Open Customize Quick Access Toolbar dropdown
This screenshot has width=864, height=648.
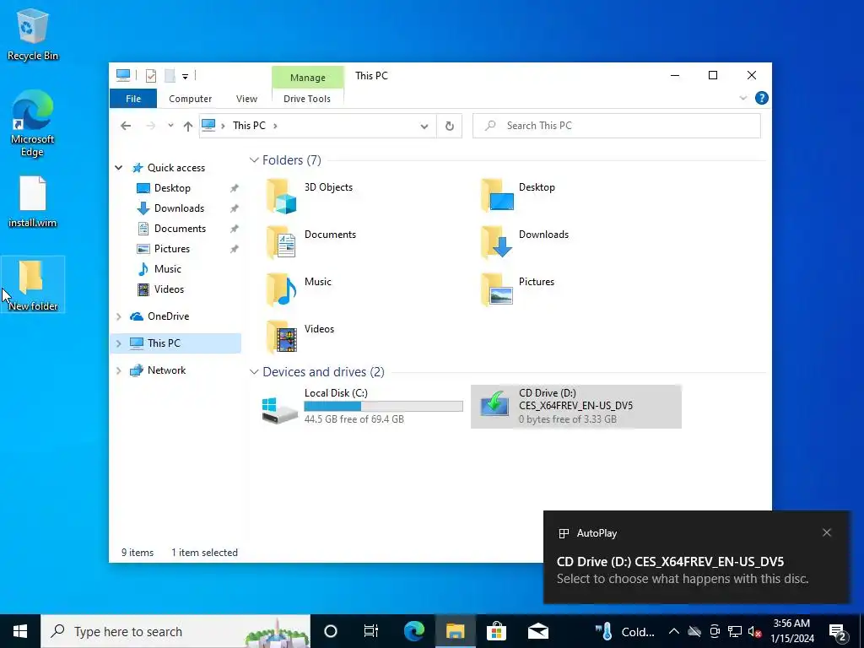pyautogui.click(x=185, y=77)
